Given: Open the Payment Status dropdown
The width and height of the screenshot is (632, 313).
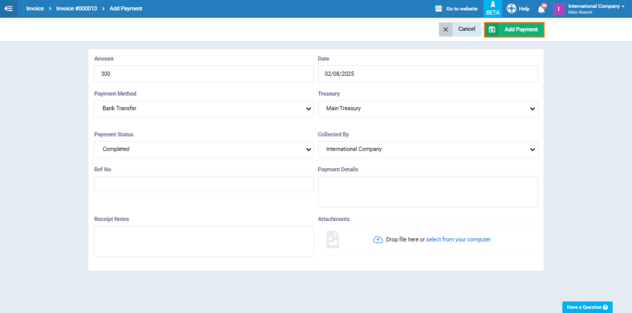Looking at the screenshot, I should pyautogui.click(x=204, y=149).
